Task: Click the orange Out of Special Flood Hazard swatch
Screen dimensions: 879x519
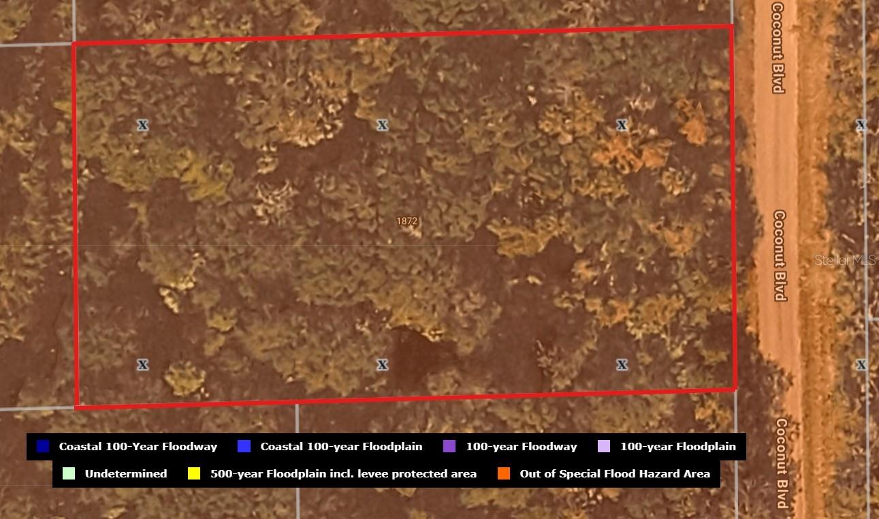Action: point(504,473)
